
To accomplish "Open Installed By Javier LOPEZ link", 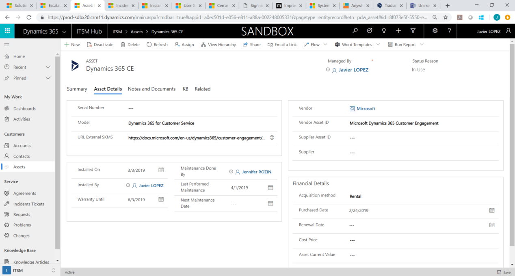I will pos(151,185).
